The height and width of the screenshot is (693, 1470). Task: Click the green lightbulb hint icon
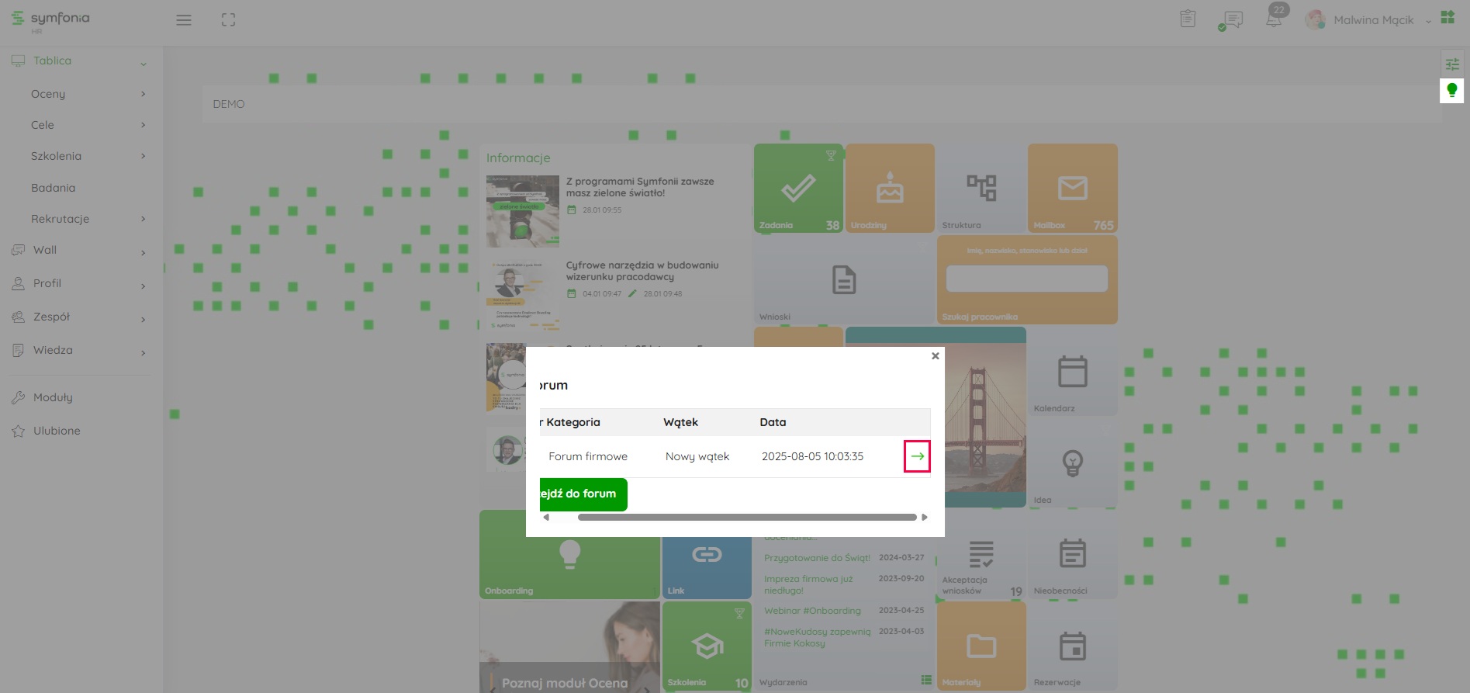[1451, 91]
